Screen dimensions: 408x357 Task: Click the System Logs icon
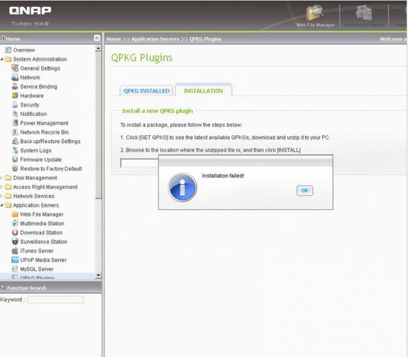(15, 150)
